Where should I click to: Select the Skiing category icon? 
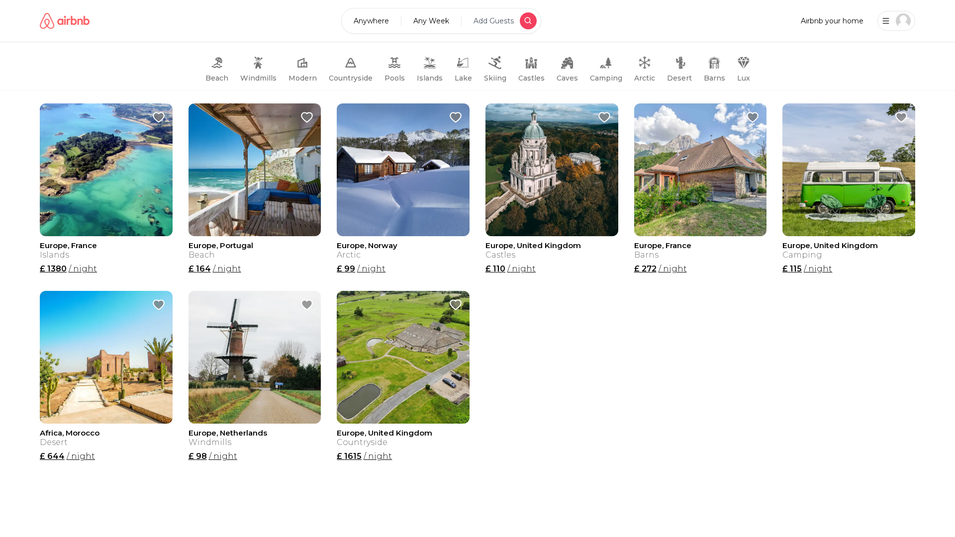point(495,63)
